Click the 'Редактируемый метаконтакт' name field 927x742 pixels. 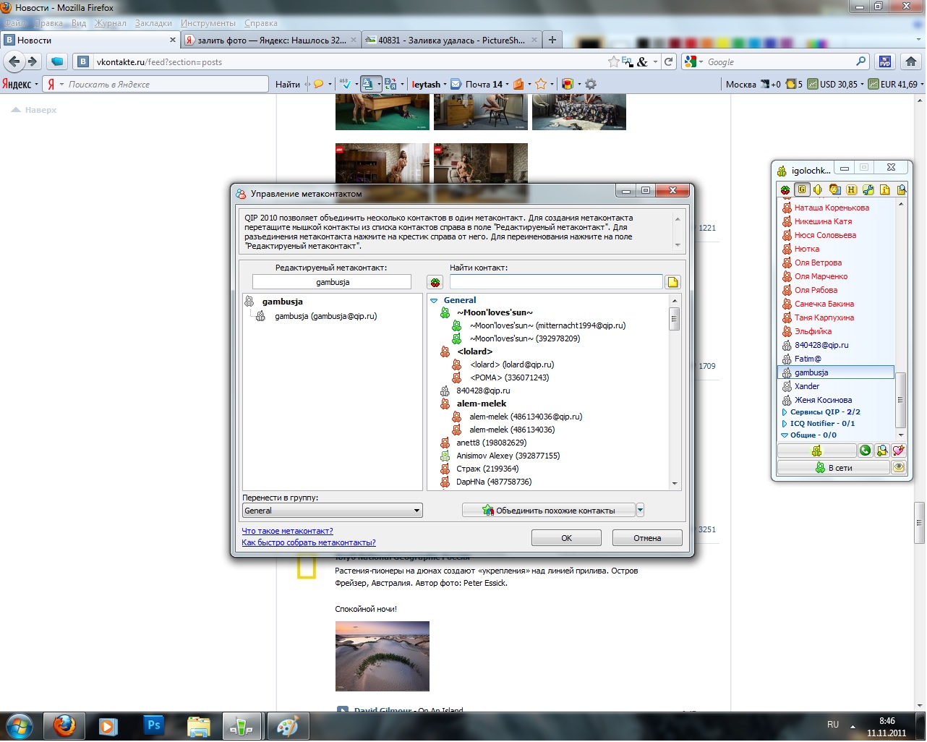(332, 282)
